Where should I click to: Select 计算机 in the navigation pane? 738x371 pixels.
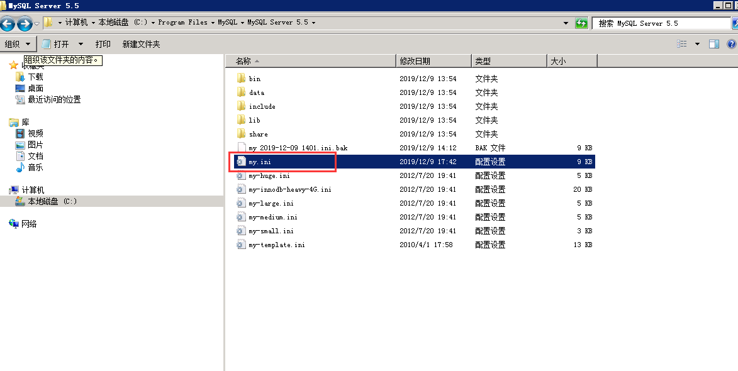tap(33, 189)
